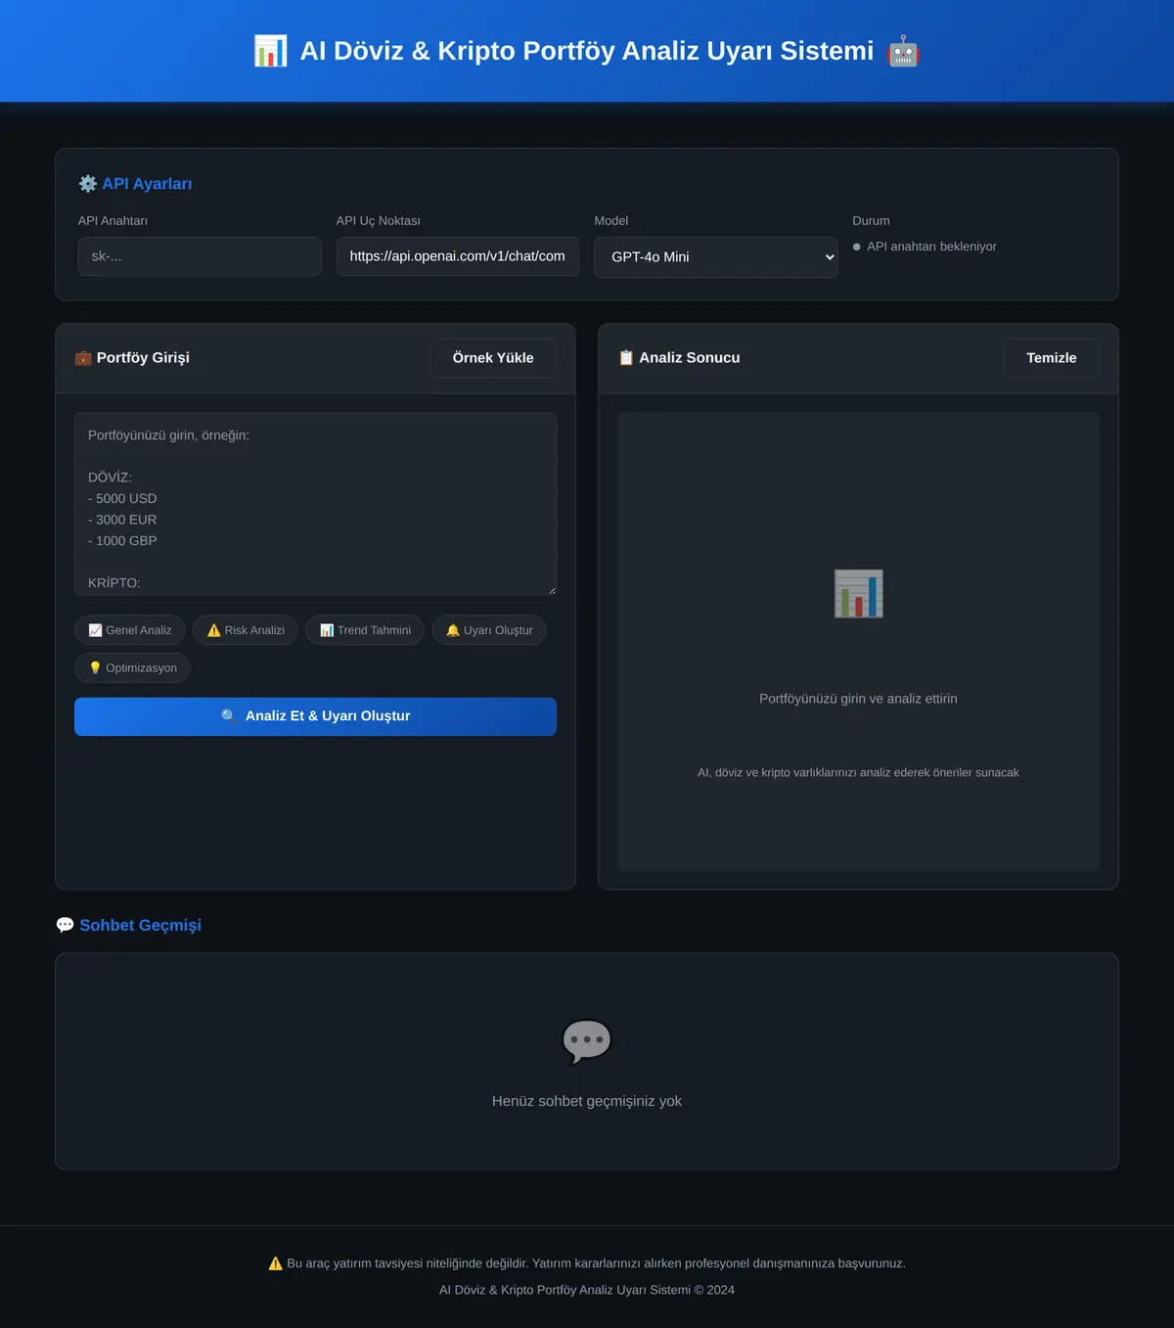Open the GPT-4o Mini model dropdown

[x=716, y=257]
